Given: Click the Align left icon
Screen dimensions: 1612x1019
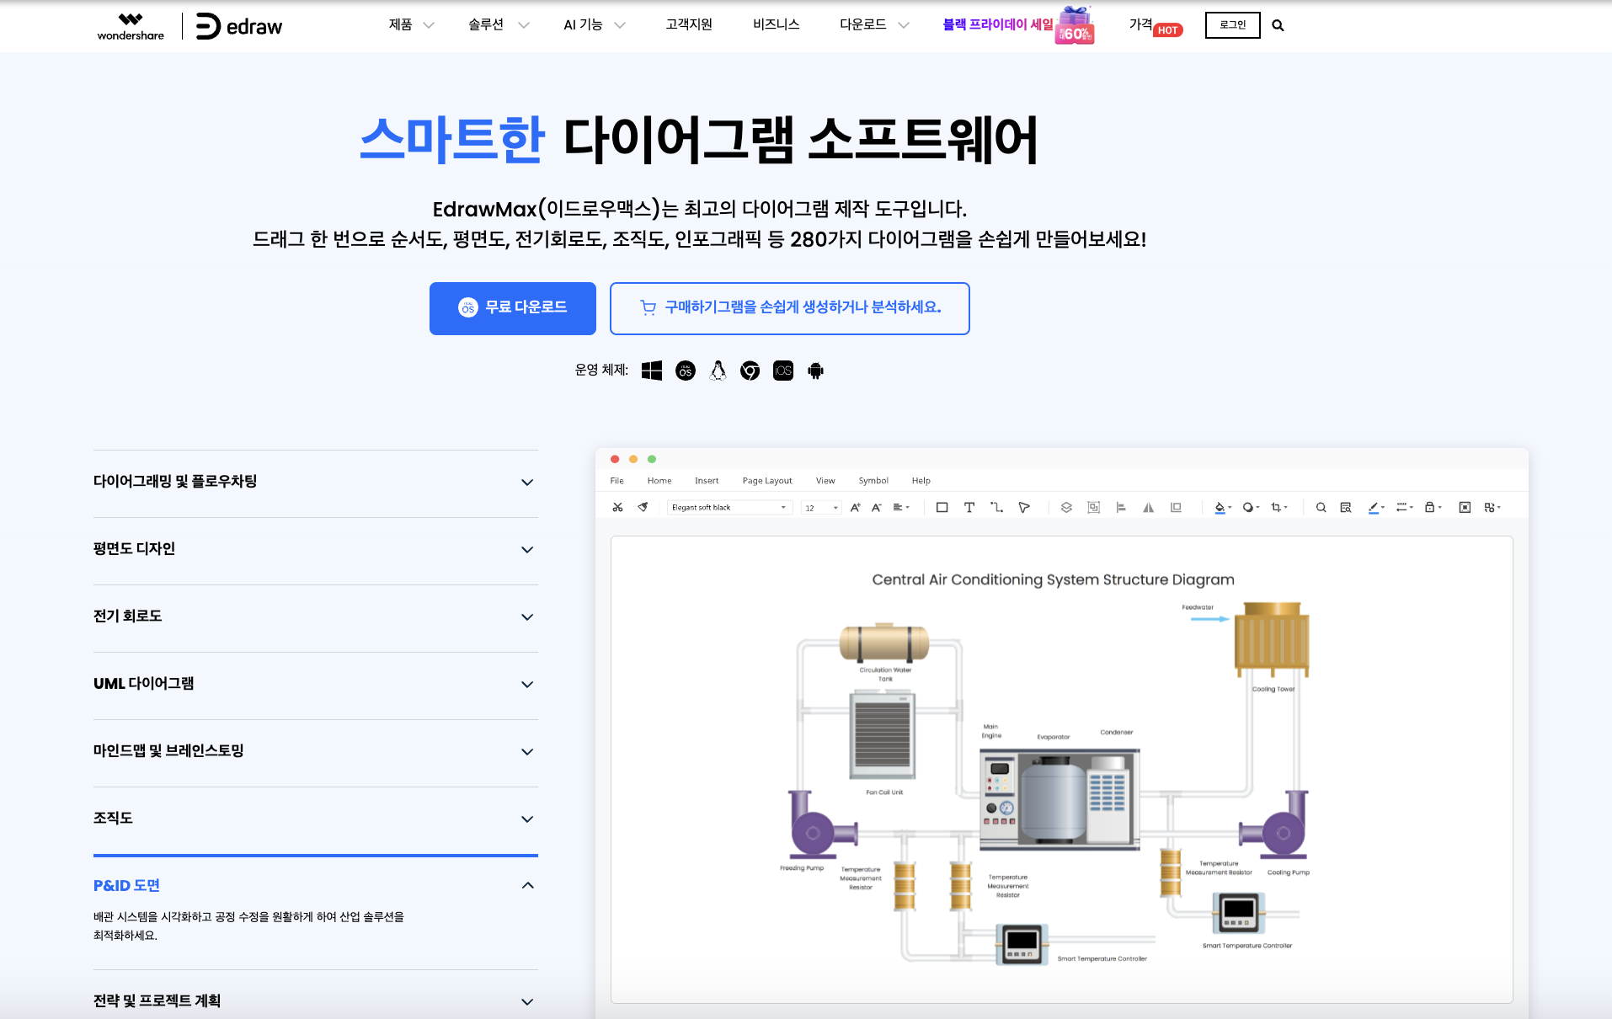Looking at the screenshot, I should click(1121, 507).
